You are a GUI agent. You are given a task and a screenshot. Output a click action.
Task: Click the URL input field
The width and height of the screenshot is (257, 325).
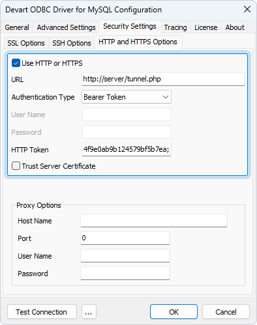[163, 79]
